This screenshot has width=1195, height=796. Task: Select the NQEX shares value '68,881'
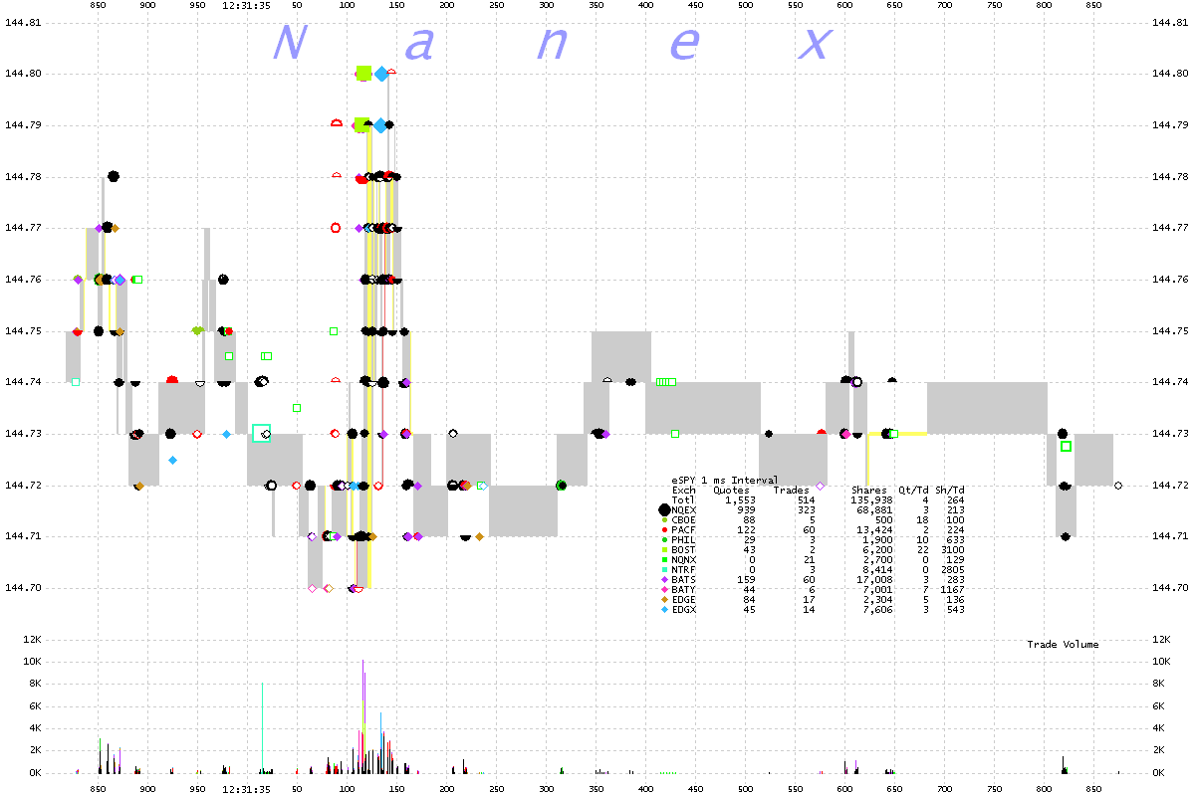click(x=874, y=510)
